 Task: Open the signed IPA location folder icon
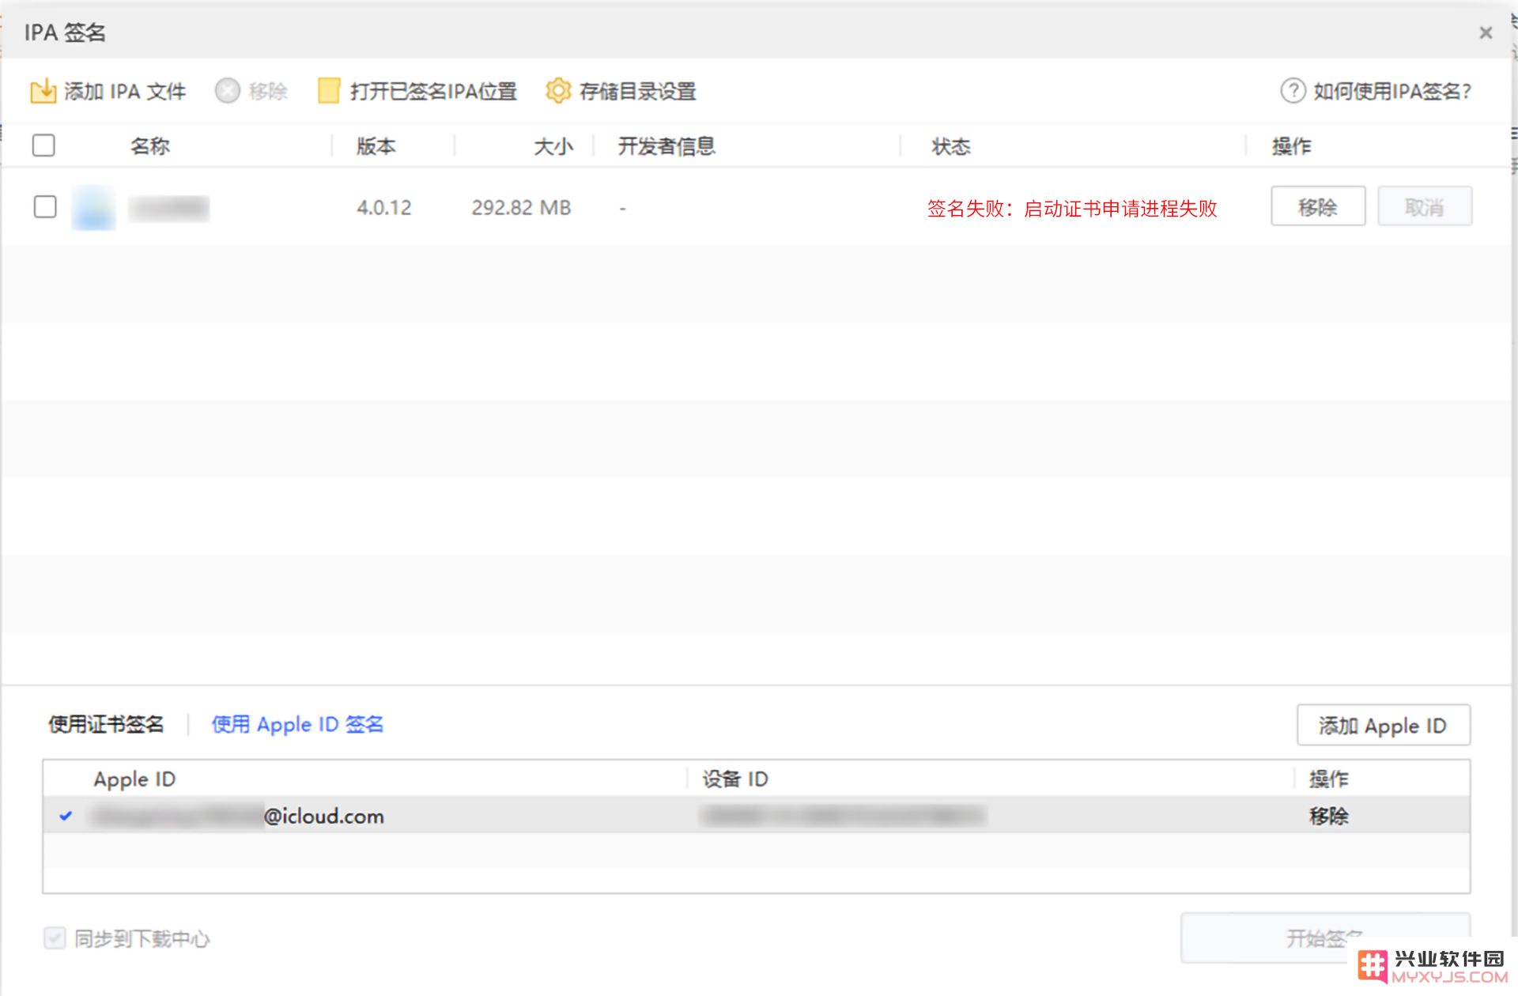pos(329,91)
